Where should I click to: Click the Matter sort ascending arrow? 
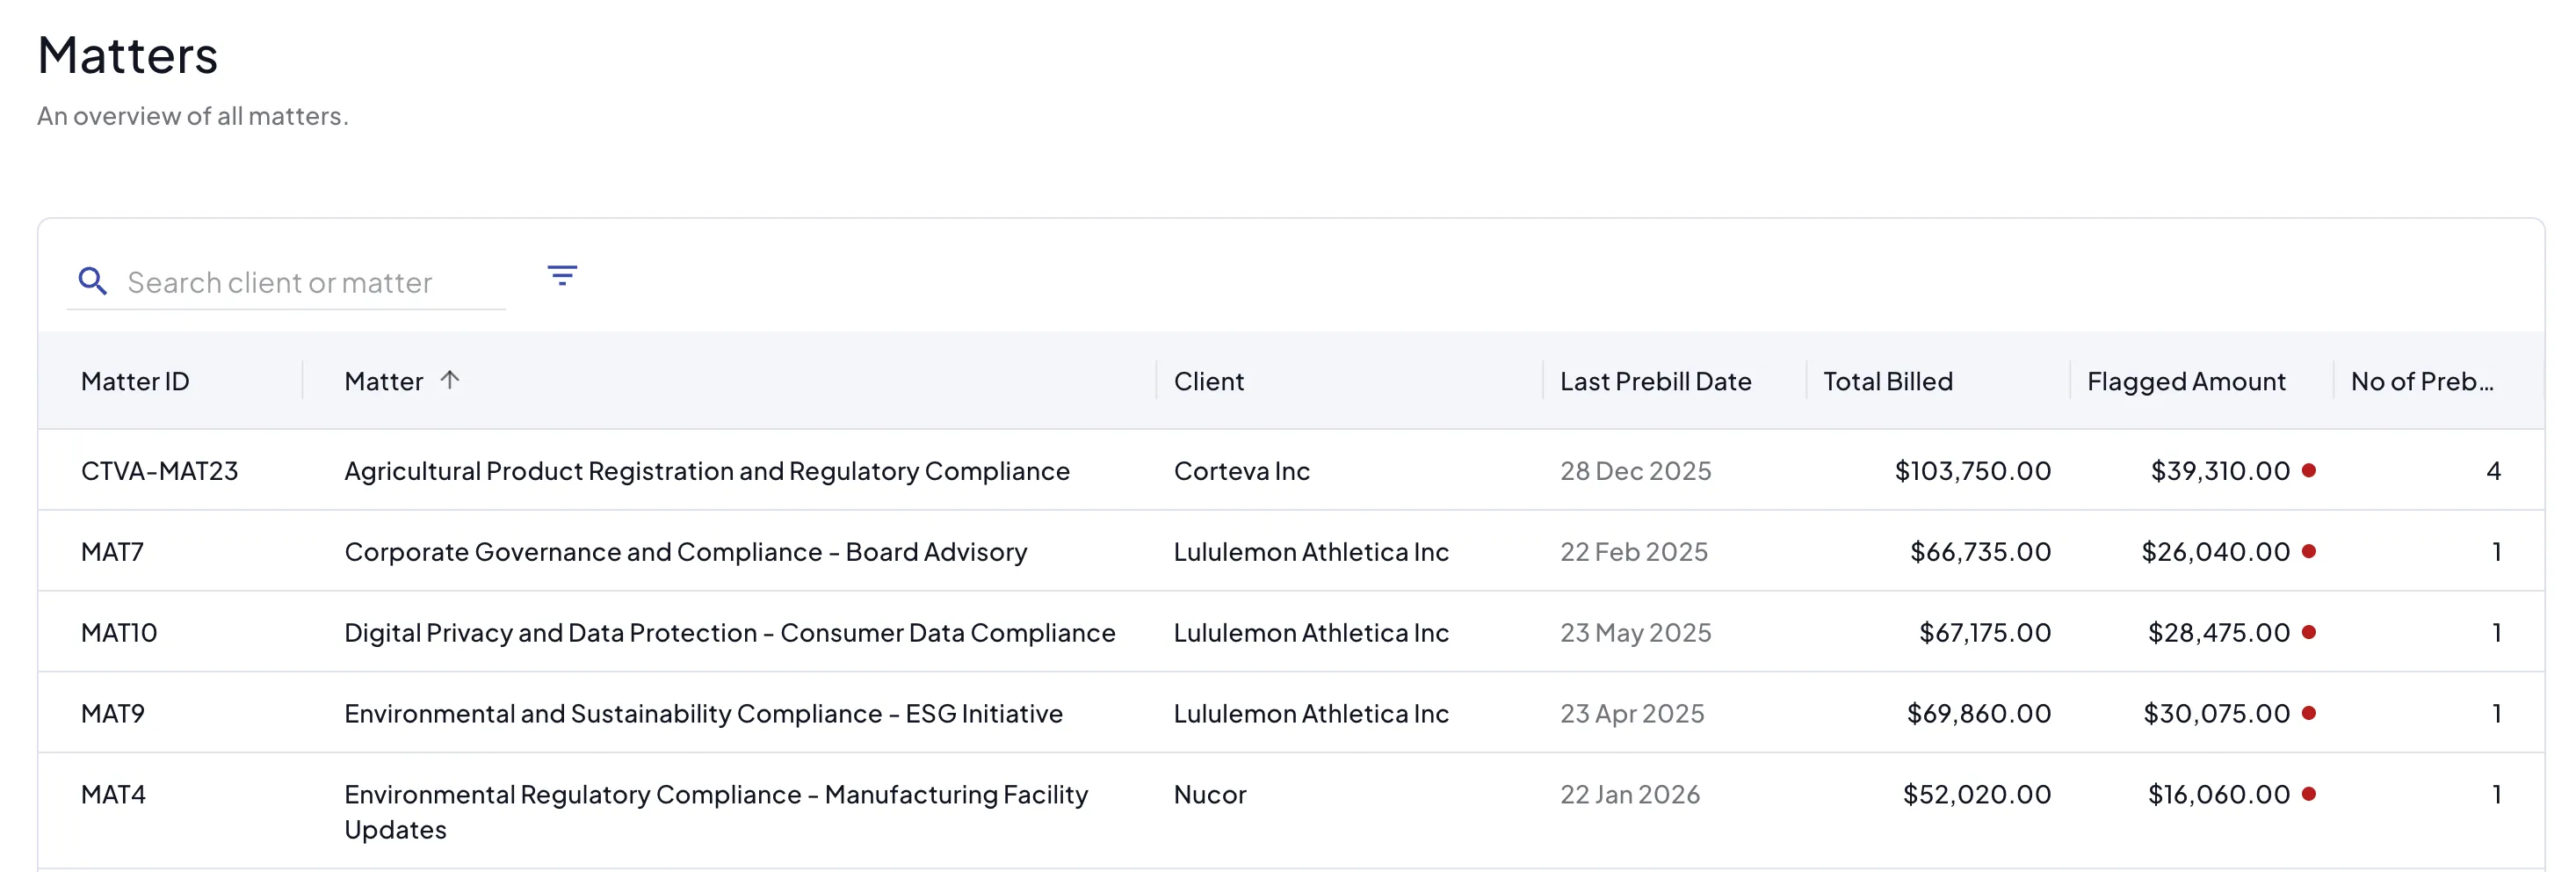[x=450, y=380]
